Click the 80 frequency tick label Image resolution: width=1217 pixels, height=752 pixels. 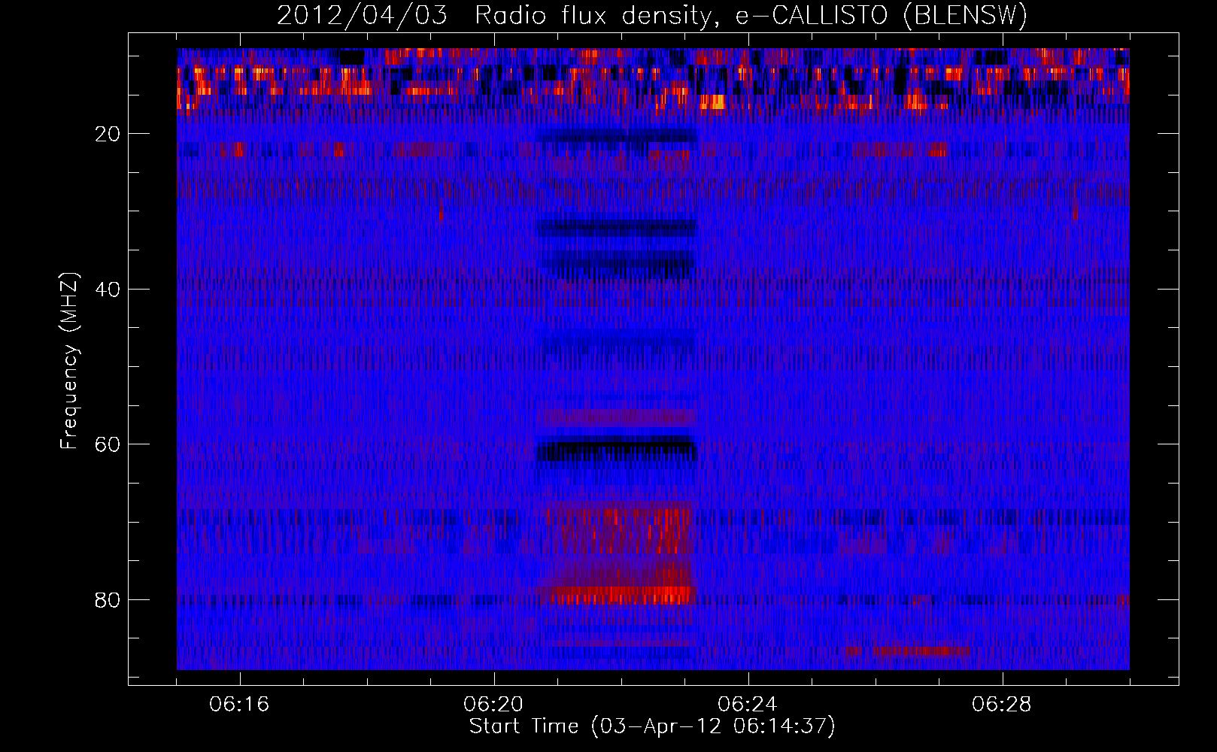[x=108, y=600]
